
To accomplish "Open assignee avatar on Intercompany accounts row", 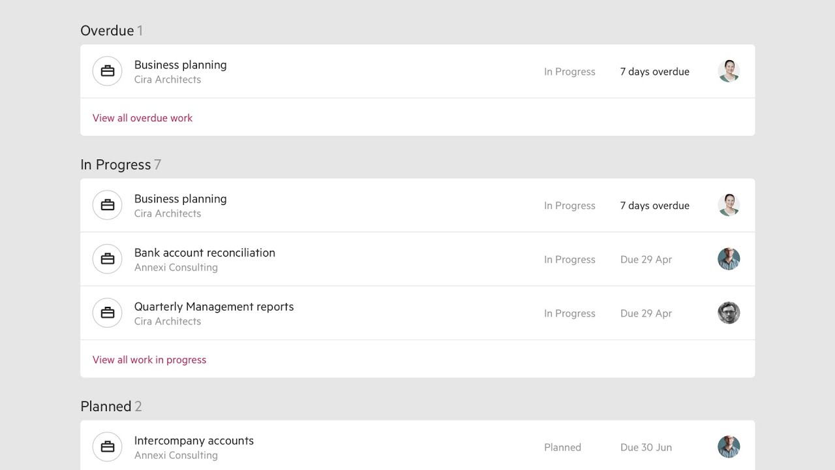I will 729,447.
